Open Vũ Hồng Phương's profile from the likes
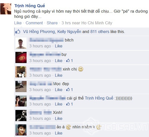 point(39,32)
